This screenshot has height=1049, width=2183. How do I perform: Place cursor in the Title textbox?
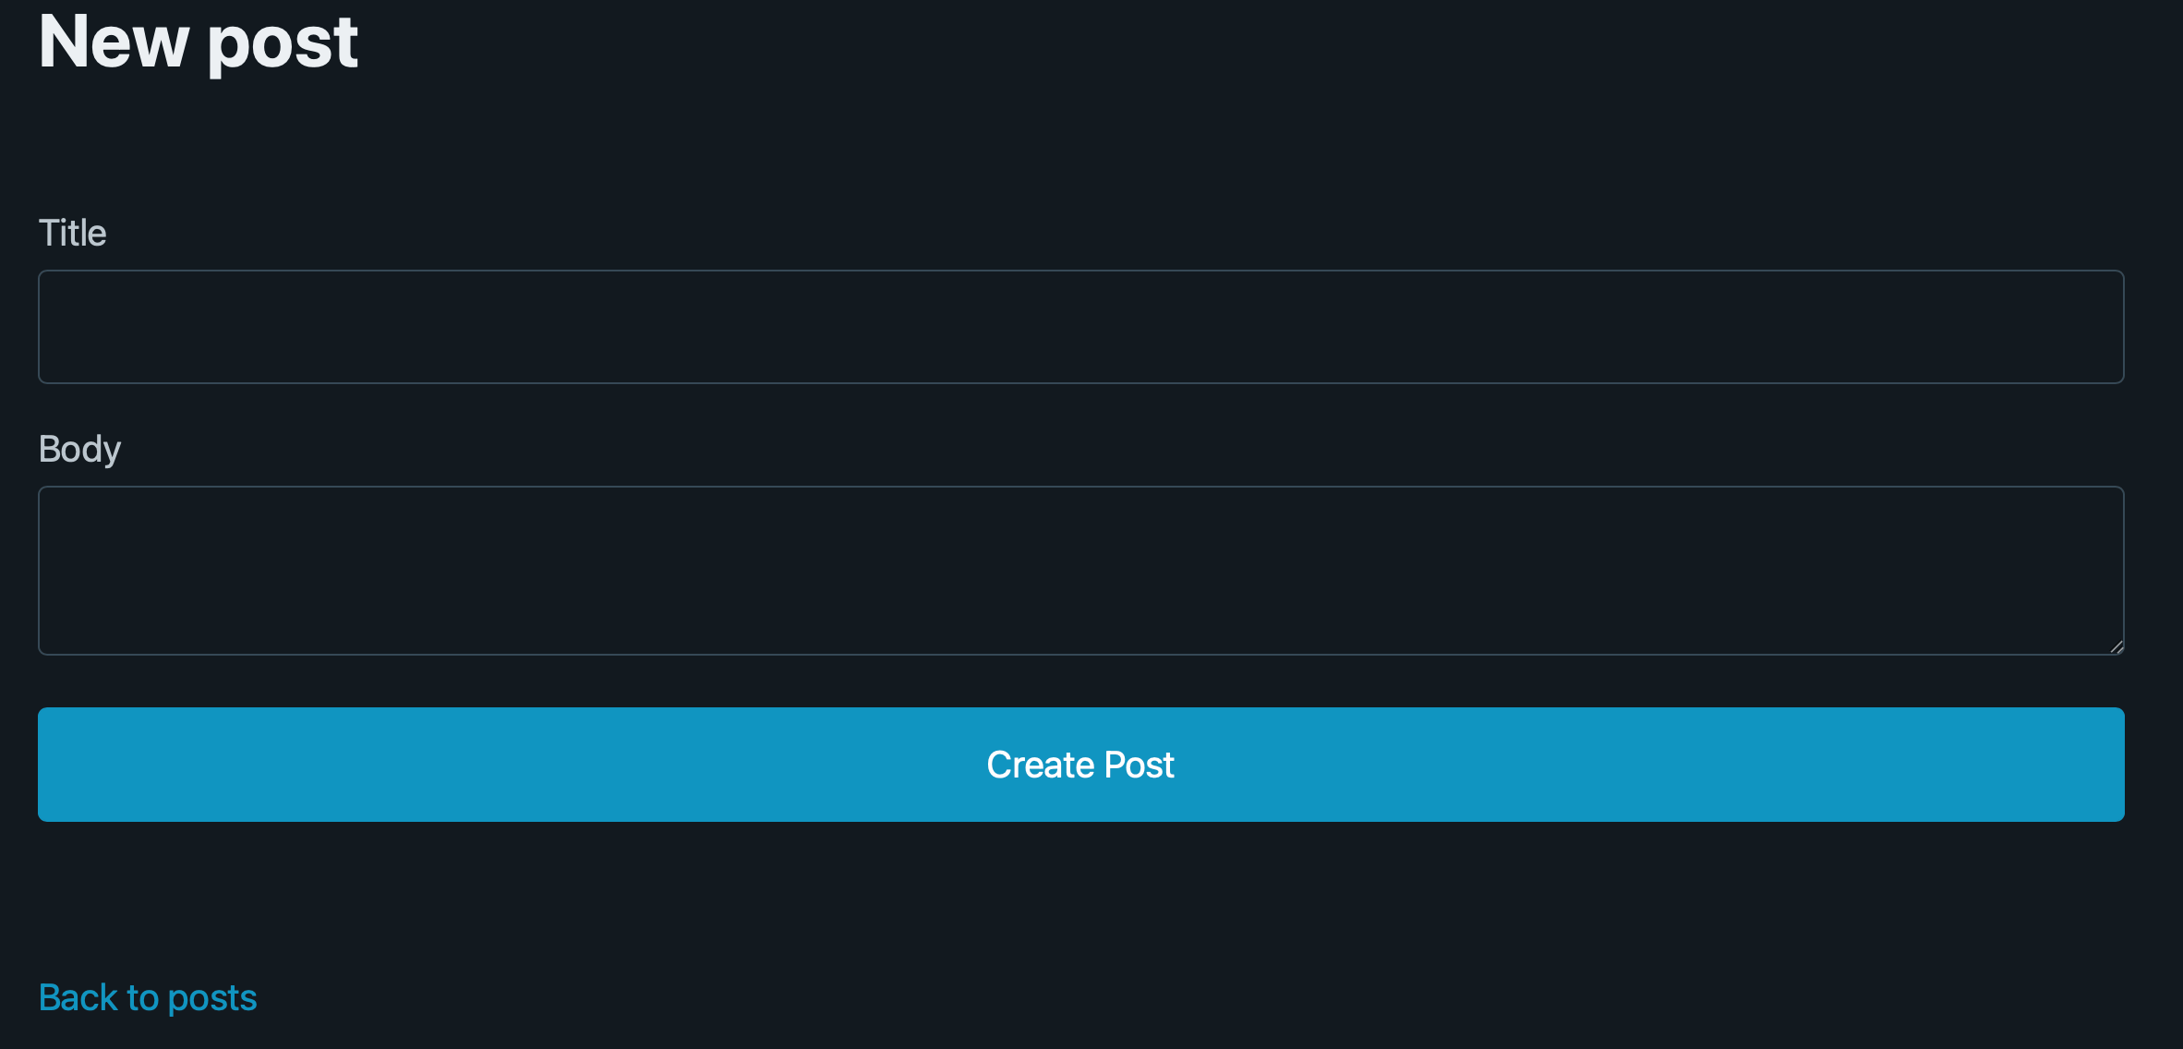pyautogui.click(x=1080, y=327)
